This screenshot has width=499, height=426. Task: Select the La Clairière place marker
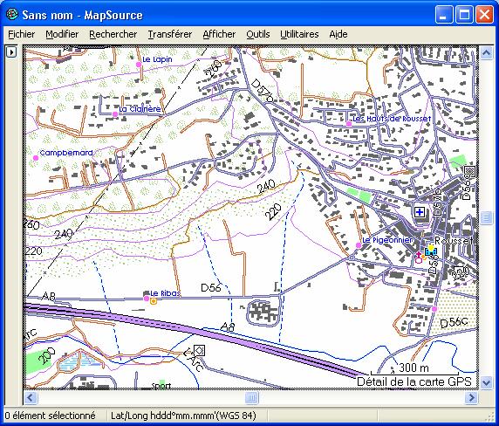click(x=115, y=114)
